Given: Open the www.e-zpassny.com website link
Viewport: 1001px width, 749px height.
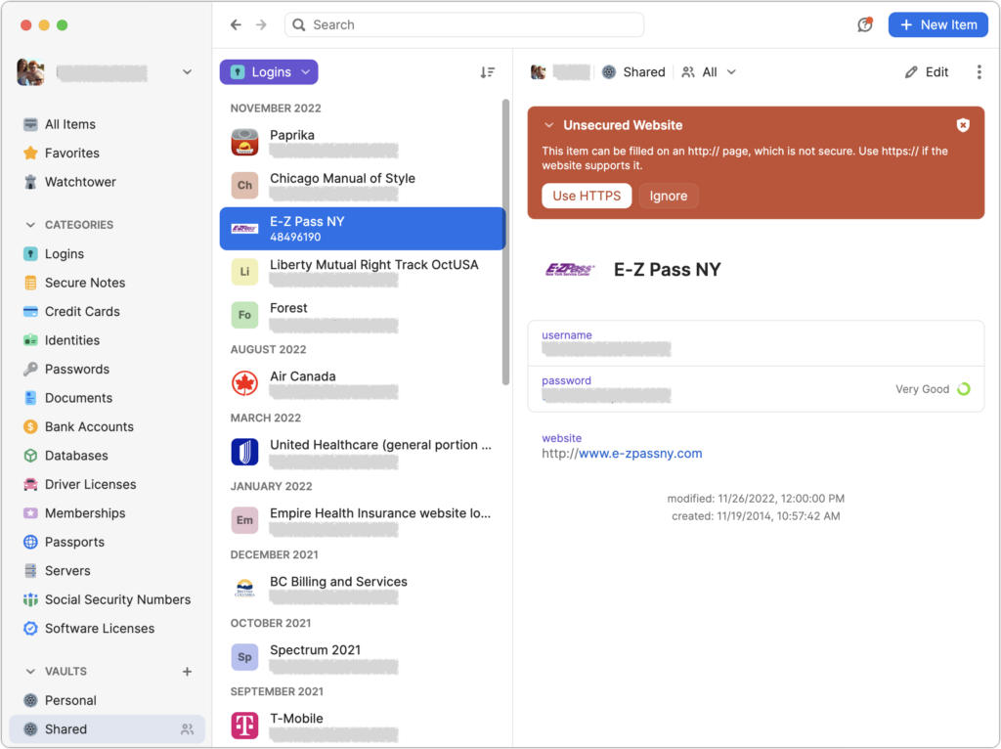Looking at the screenshot, I should coord(640,454).
